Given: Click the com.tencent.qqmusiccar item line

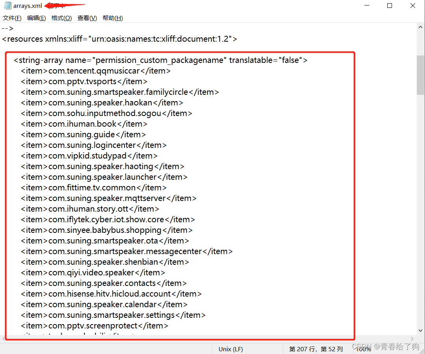Looking at the screenshot, I should click(x=96, y=71).
